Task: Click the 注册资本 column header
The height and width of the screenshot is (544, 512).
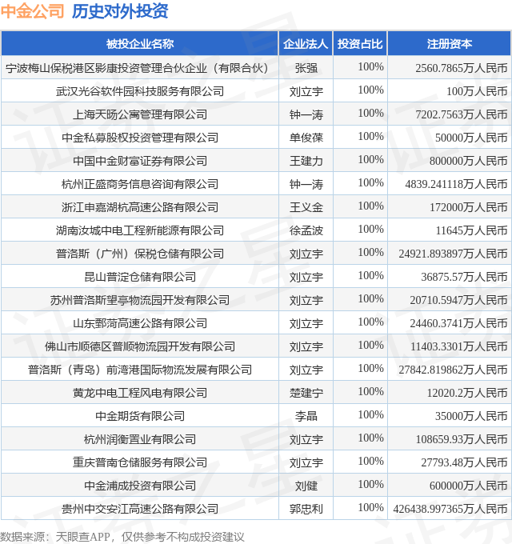Action: 450,44
